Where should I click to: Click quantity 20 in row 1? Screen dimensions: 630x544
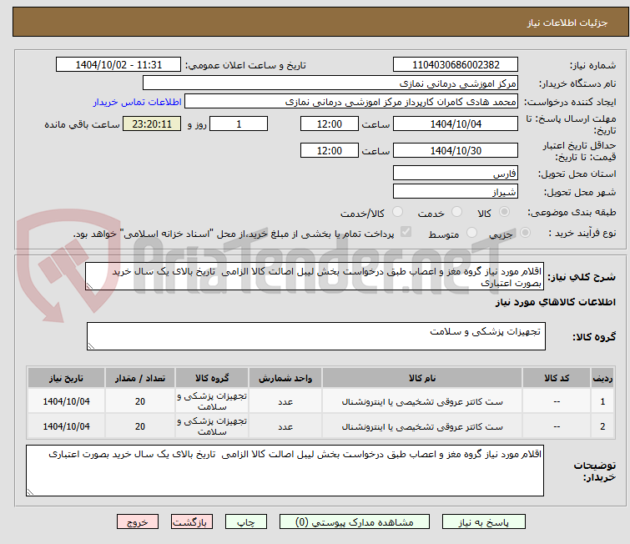point(140,401)
